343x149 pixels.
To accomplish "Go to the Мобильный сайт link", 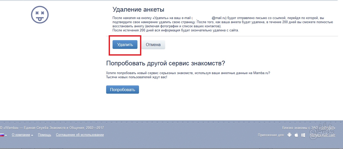I will tap(322, 135).
